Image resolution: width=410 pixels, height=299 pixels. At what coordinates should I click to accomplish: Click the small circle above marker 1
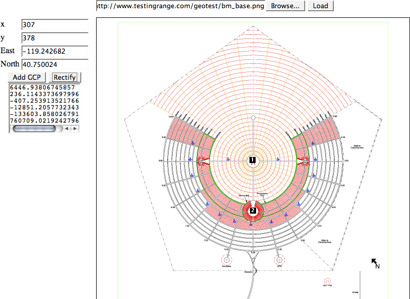[253, 118]
